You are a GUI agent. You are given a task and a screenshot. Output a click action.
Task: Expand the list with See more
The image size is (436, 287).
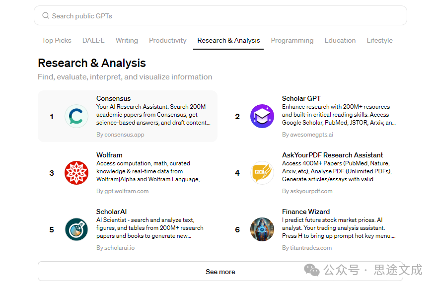coord(220,272)
